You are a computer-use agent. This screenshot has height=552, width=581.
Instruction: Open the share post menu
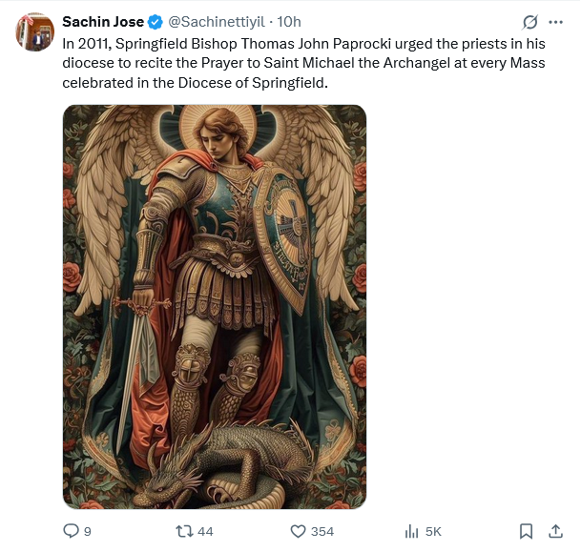tap(555, 531)
